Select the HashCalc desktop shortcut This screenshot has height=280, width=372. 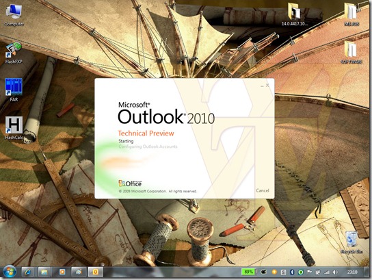pyautogui.click(x=14, y=128)
